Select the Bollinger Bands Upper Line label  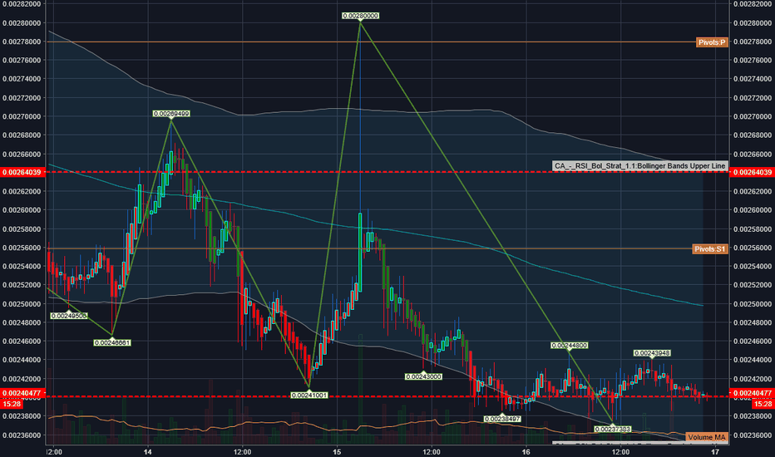pyautogui.click(x=640, y=166)
